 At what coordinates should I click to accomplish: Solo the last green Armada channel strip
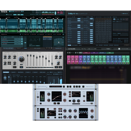pyautogui.click(x=128, y=63)
